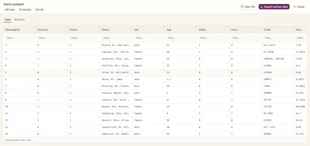Export the active view
Viewport: 310px width, 146px height.
pyautogui.click(x=274, y=7)
